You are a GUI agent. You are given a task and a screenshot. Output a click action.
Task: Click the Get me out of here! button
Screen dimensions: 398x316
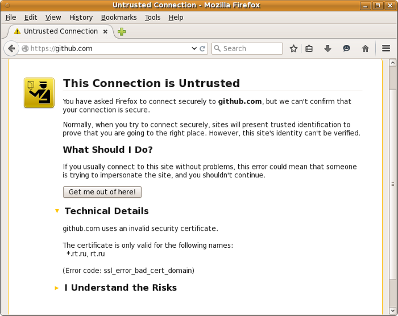tap(102, 192)
